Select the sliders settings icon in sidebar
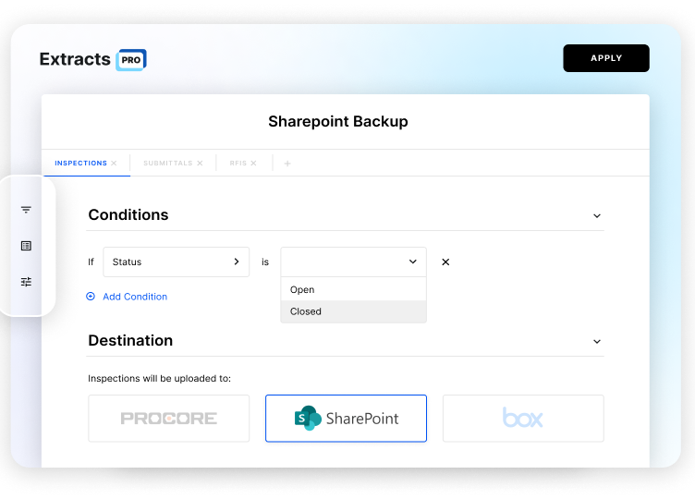695x499 pixels. (26, 282)
